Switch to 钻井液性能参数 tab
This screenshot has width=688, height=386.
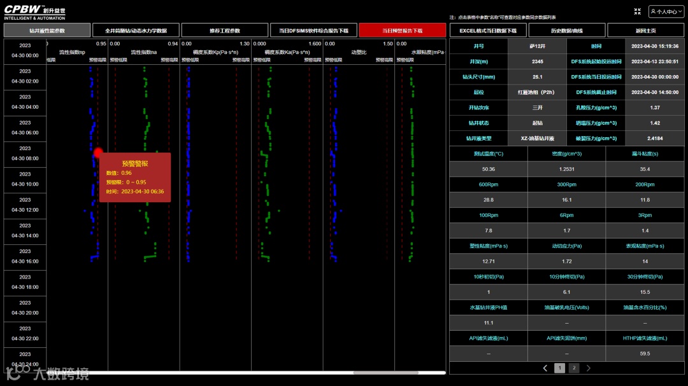click(47, 31)
